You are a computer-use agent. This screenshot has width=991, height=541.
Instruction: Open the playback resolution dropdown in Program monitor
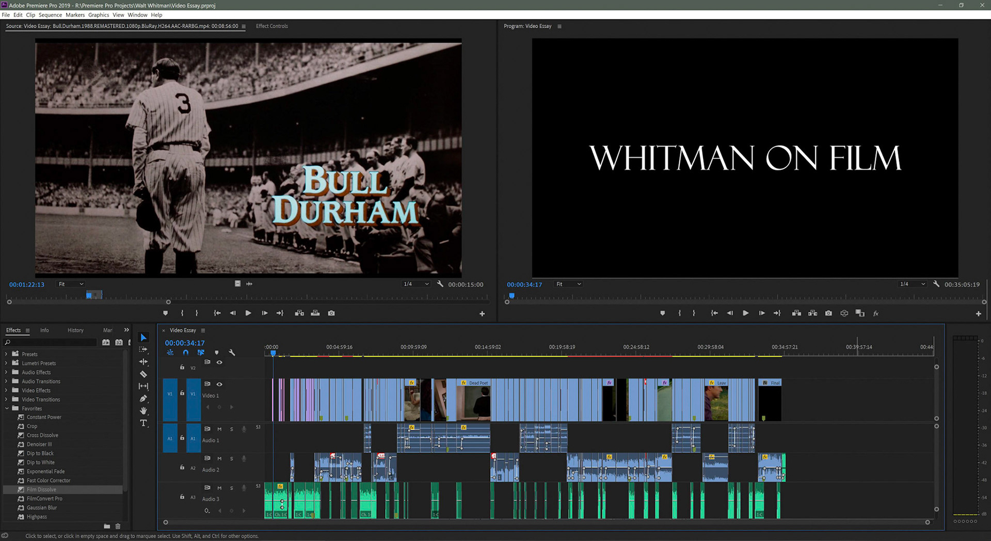[912, 284]
